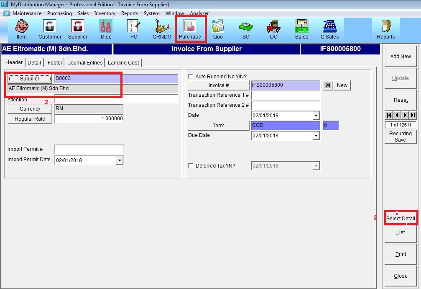Viewport: 421px width, 289px height.
Task: Open the C.Sales cash register icon
Action: point(329,29)
